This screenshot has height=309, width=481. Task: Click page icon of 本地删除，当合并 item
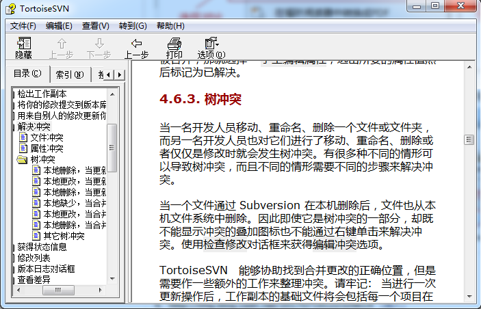[x=36, y=225]
